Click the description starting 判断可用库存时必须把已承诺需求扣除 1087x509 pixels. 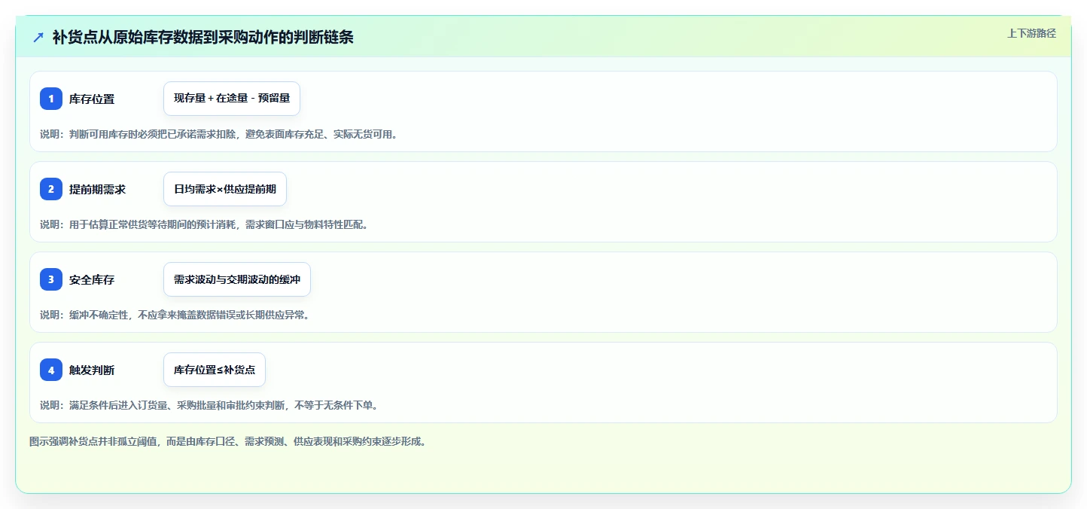(218, 134)
